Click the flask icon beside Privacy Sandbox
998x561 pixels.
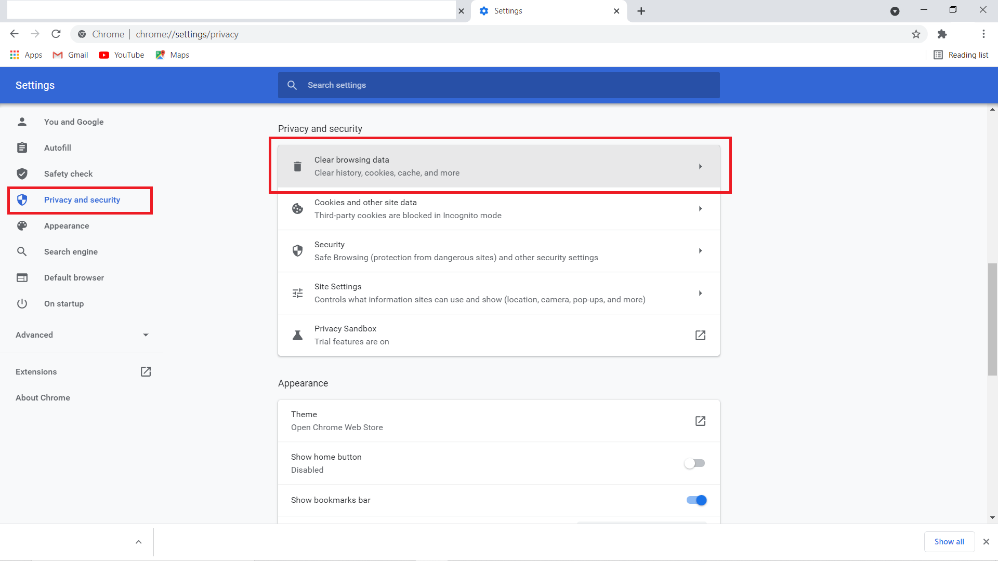tap(297, 335)
